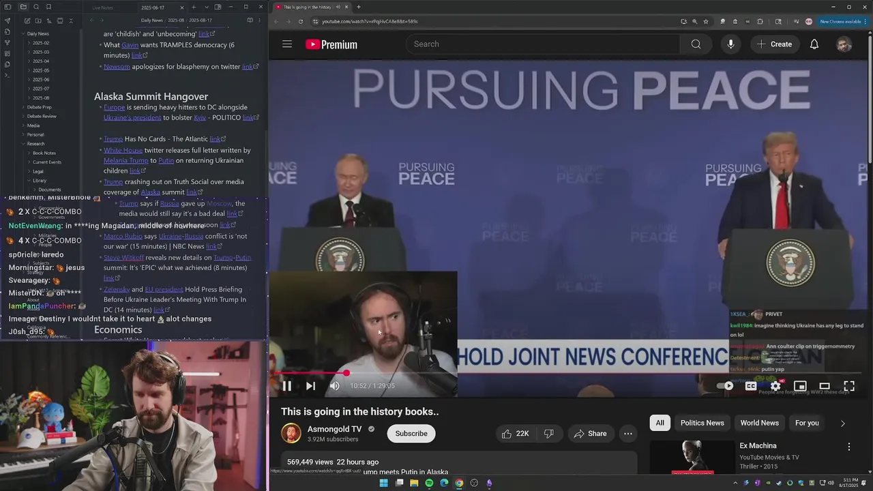This screenshot has height=491, width=873.
Task: Expand the Current Events folder
Action: click(48, 162)
